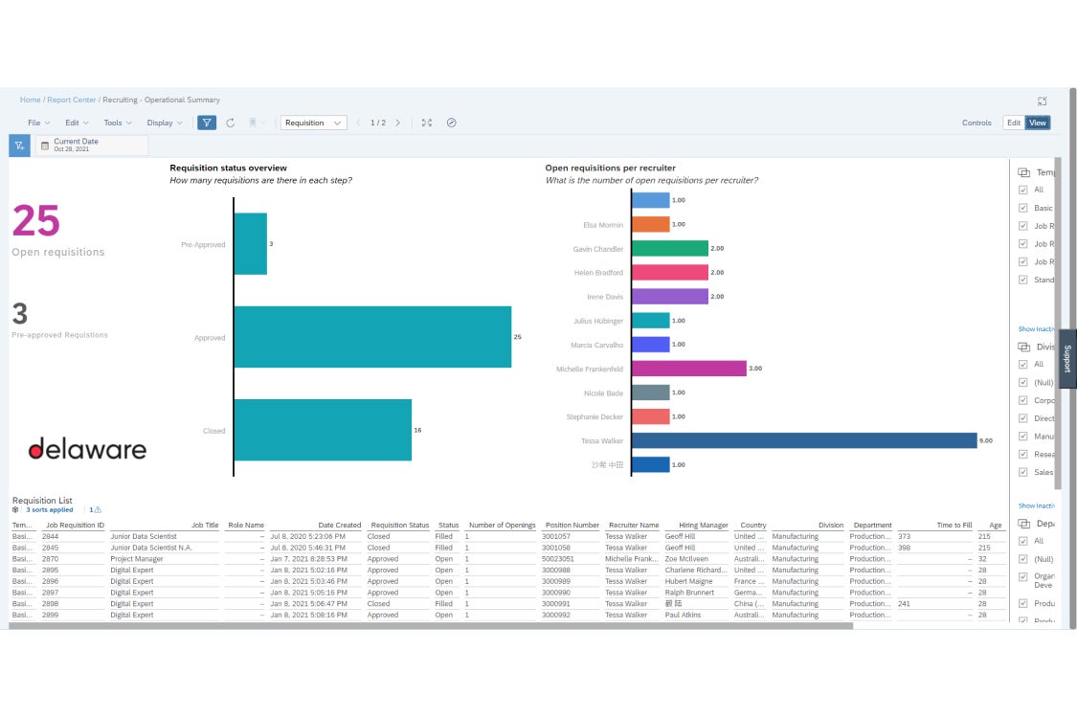Click the compass-style circular icon in toolbar

coord(452,123)
